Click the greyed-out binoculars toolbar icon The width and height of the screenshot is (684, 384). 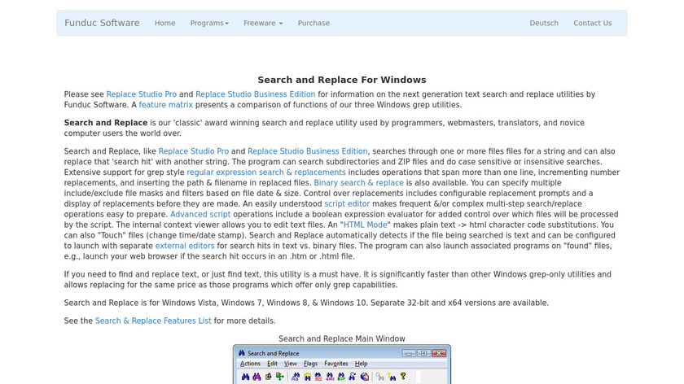(380, 377)
